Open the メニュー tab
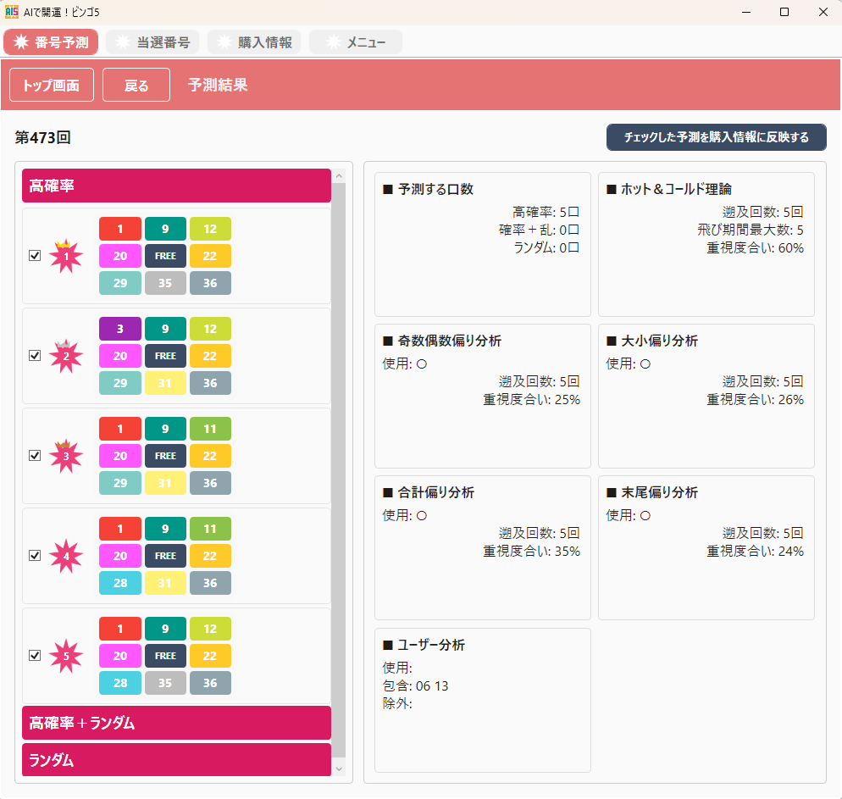 (356, 42)
